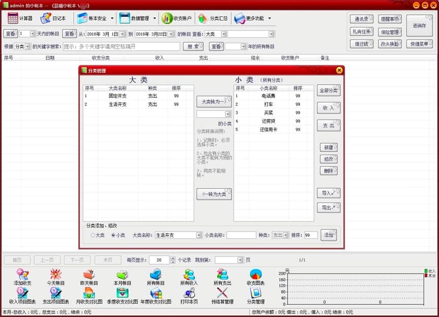The height and width of the screenshot is (317, 439).
Task: Click the 打印本页 printer icon
Action: coord(189,295)
